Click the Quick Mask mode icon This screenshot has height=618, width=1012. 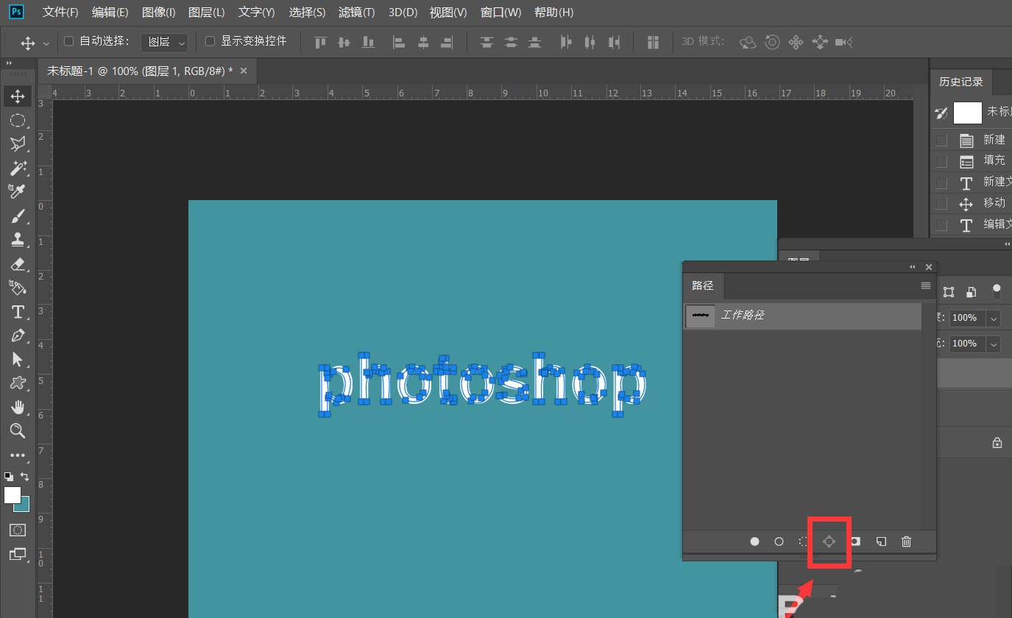(18, 530)
